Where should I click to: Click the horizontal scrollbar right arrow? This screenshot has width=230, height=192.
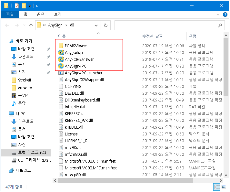point(220,180)
